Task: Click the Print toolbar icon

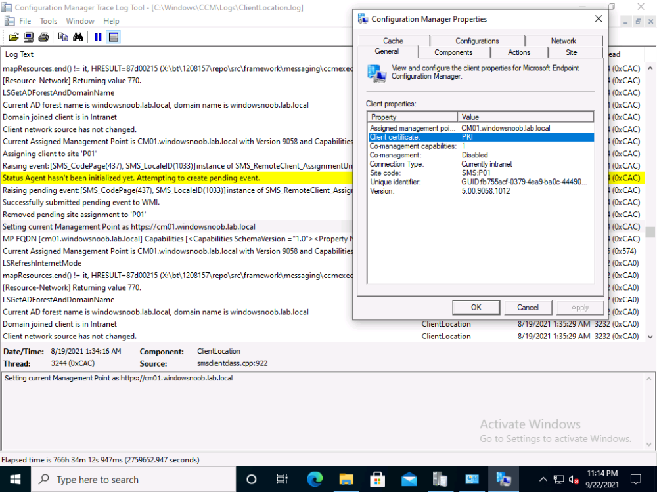Action: coord(43,37)
